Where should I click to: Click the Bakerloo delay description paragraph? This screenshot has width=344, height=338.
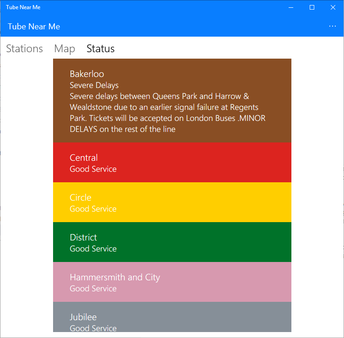167,113
